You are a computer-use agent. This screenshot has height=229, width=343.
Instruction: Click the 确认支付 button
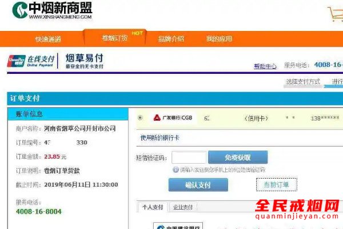198,185
